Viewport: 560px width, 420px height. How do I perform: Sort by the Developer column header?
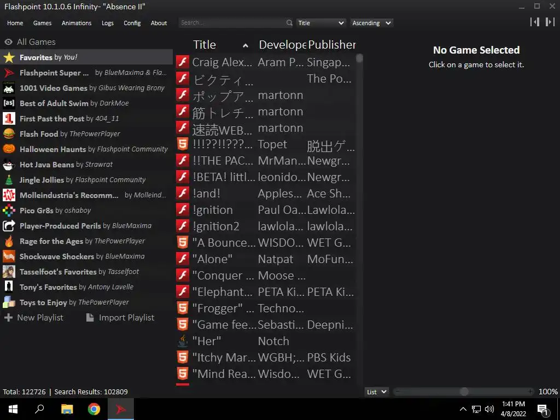[282, 45]
